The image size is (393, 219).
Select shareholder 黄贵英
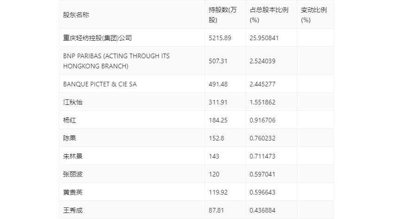click(x=73, y=193)
